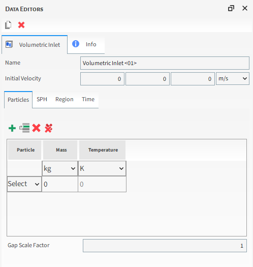The image size is (253, 267).
Task: Open the particle Select dropdown
Action: click(x=24, y=184)
